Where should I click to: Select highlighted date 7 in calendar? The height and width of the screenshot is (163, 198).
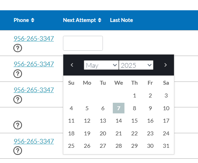click(118, 108)
